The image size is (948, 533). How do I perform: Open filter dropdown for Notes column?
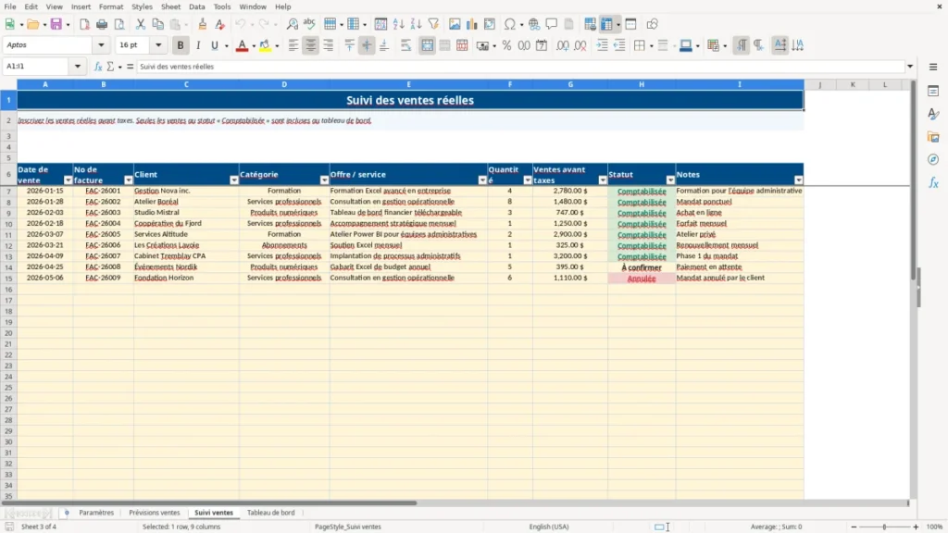(799, 180)
